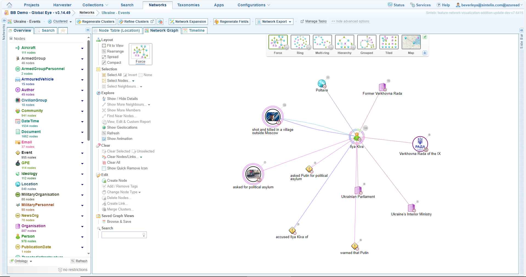This screenshot has width=526, height=277.
Task: Switch to the Timeline tab
Action: (194, 30)
